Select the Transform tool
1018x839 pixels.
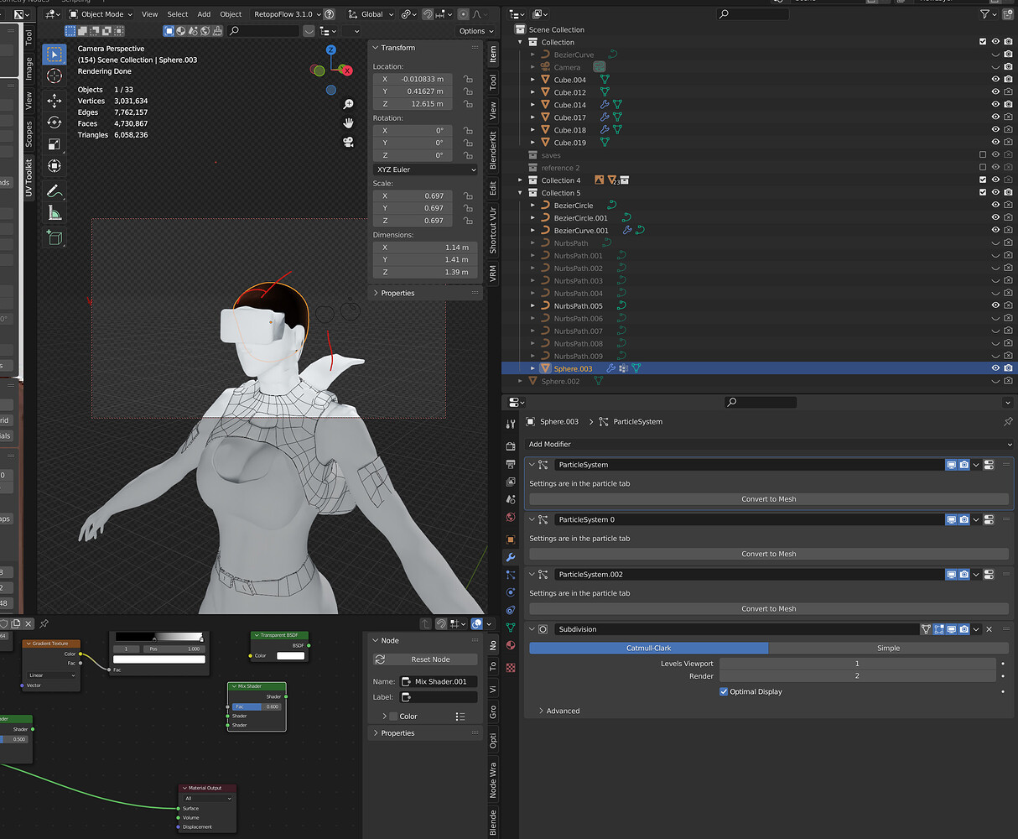[55, 166]
